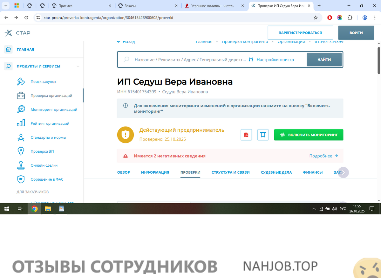Click Проверка ЭП pen icon

click(21, 151)
